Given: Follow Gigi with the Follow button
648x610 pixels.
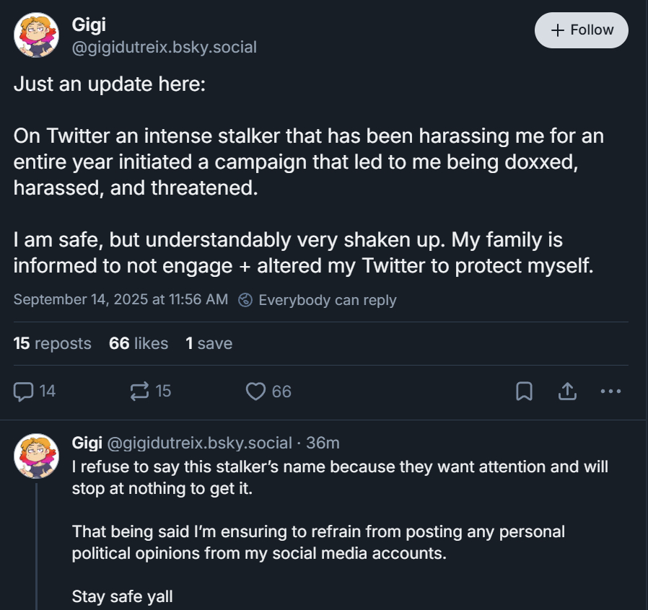Looking at the screenshot, I should click(x=581, y=30).
